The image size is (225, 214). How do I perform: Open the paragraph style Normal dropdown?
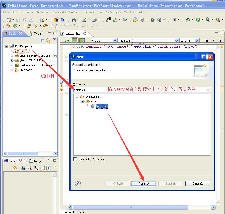click(x=115, y=41)
